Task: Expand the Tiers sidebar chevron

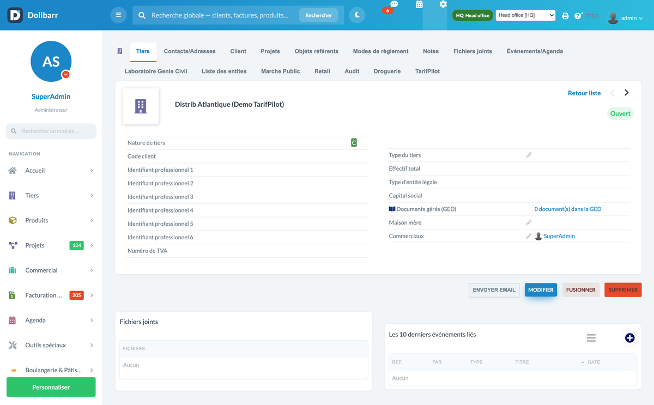Action: click(92, 196)
